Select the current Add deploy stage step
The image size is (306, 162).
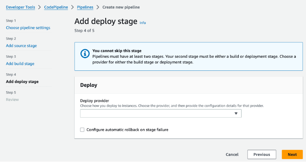pyautogui.click(x=22, y=81)
